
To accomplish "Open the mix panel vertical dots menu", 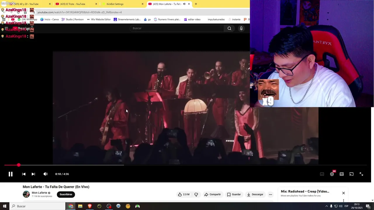I will [x=344, y=200].
